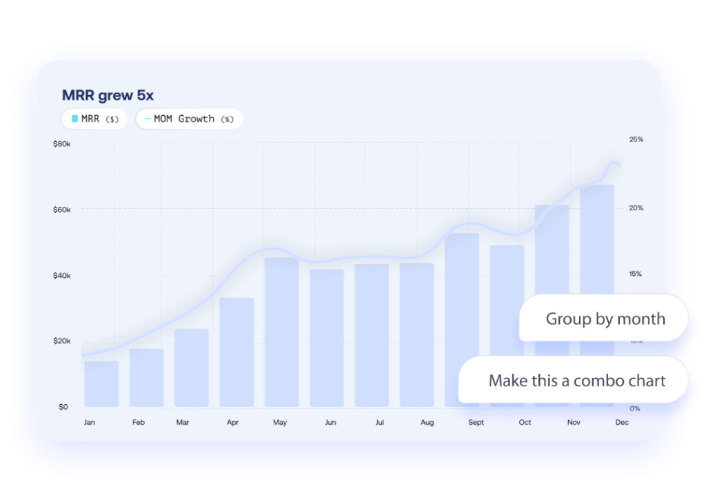This screenshot has width=706, height=489.
Task: Toggle the MRR ($) legend series
Action: (94, 119)
